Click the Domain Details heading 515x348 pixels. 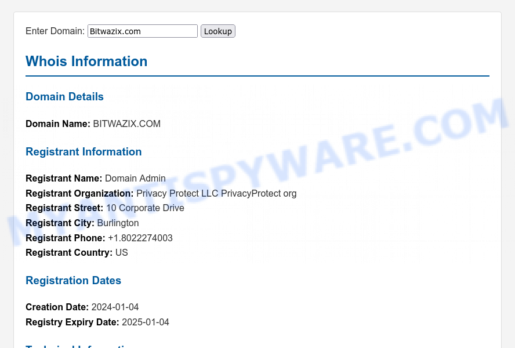[x=65, y=97]
